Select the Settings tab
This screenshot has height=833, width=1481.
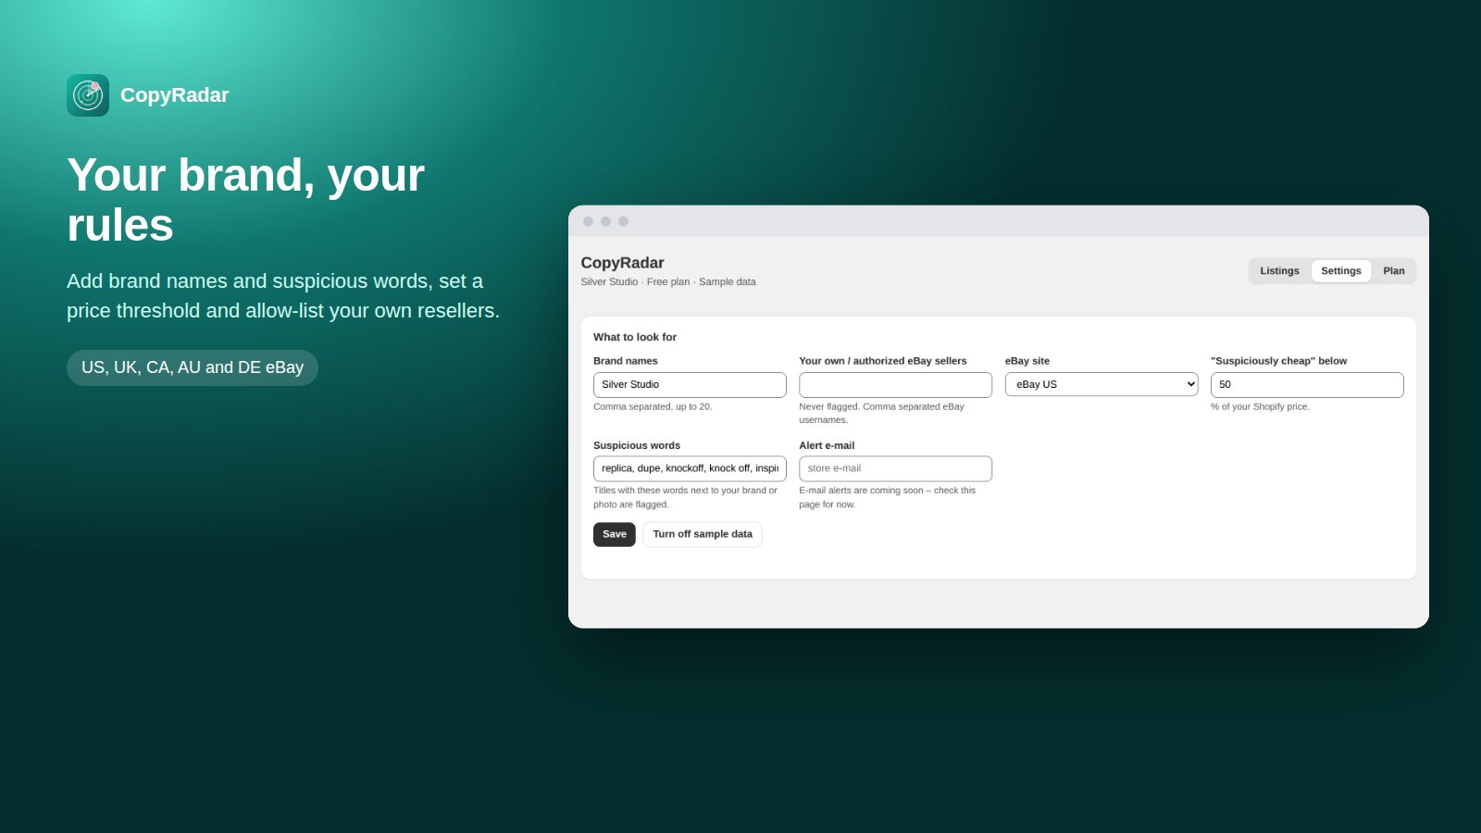click(1340, 271)
